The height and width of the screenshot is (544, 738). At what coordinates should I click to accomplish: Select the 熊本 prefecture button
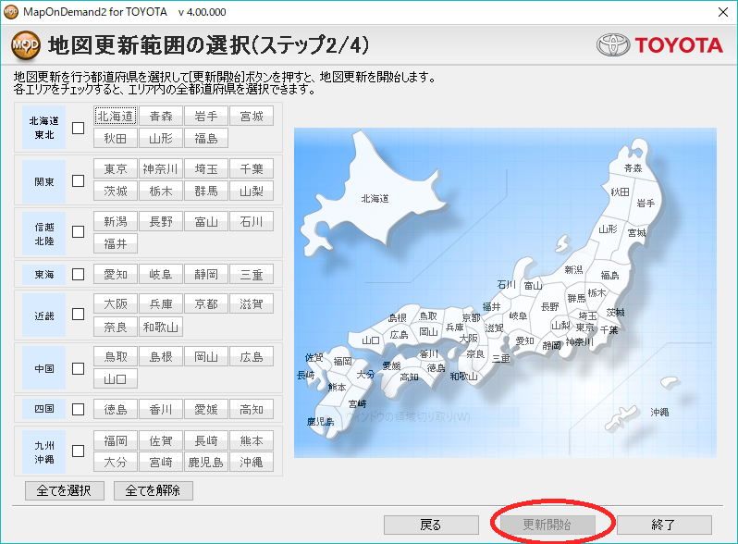[x=252, y=440]
